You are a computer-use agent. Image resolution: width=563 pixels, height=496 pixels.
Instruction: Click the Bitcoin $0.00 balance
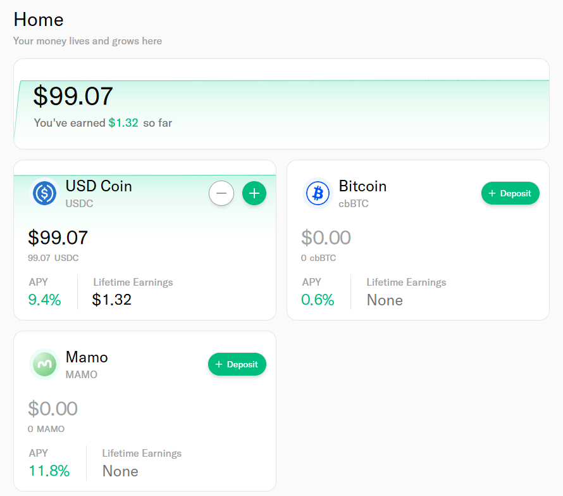(326, 238)
